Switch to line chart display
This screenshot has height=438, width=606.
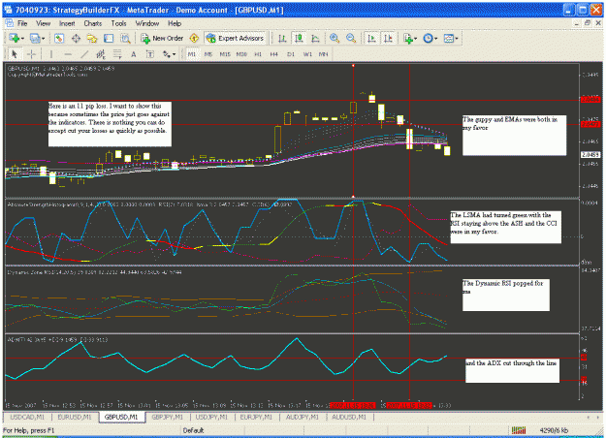[x=315, y=38]
